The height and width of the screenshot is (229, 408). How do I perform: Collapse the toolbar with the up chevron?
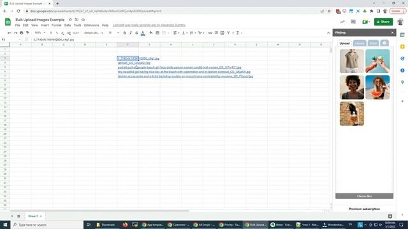[328, 33]
